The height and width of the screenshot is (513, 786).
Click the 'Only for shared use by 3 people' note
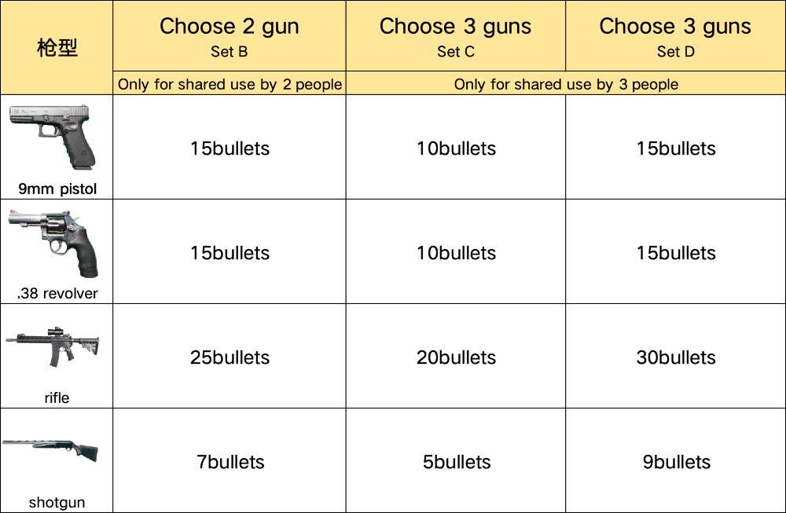566,85
